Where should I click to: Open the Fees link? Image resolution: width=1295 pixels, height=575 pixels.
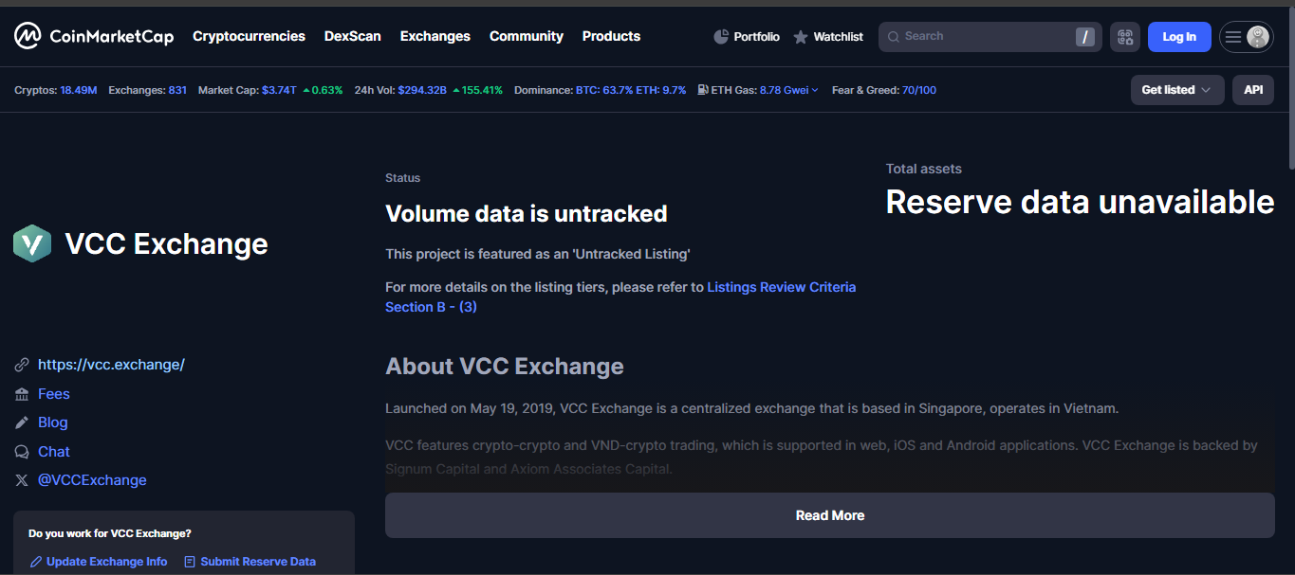click(x=54, y=394)
